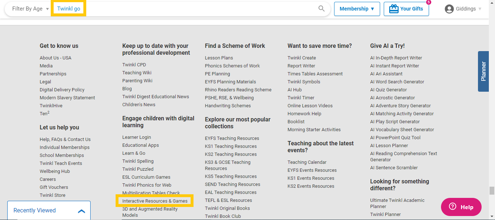Open the Teaching Calendar
Screen dimensions: 495x220
coord(307,162)
